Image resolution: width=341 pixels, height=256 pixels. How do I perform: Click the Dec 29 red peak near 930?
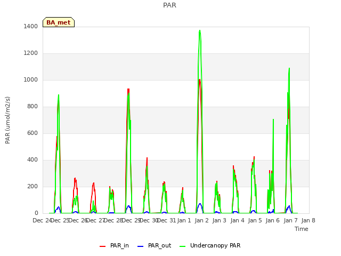click(128, 89)
